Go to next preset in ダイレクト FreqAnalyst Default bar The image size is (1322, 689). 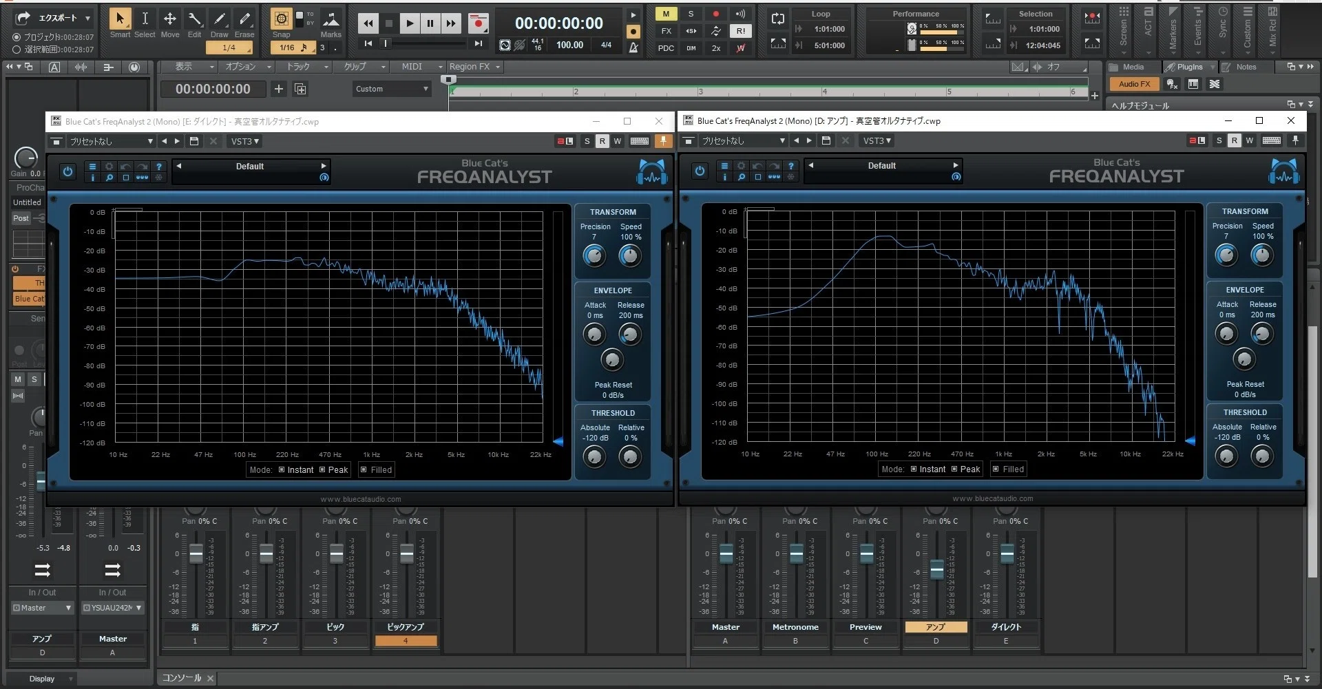(324, 166)
